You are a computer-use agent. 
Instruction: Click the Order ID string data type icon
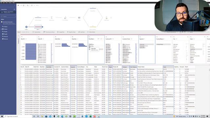(x=39, y=37)
